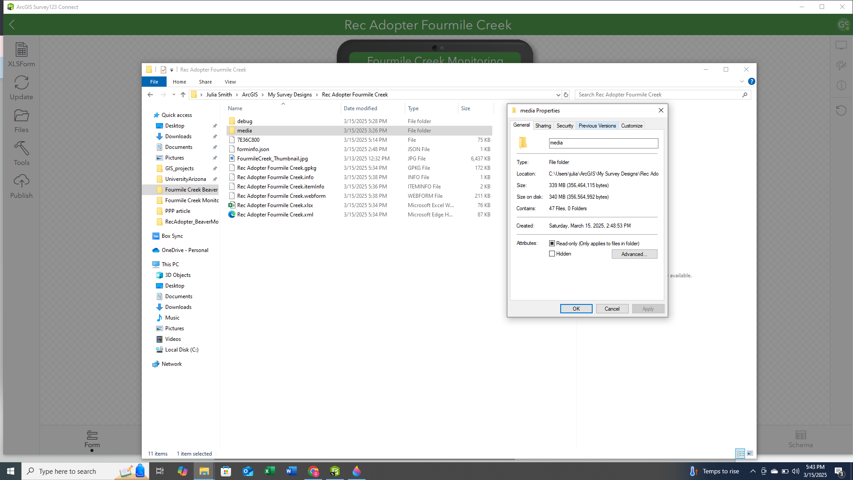853x480 pixels.
Task: Click the search magnifier in Explorer
Action: pyautogui.click(x=745, y=95)
